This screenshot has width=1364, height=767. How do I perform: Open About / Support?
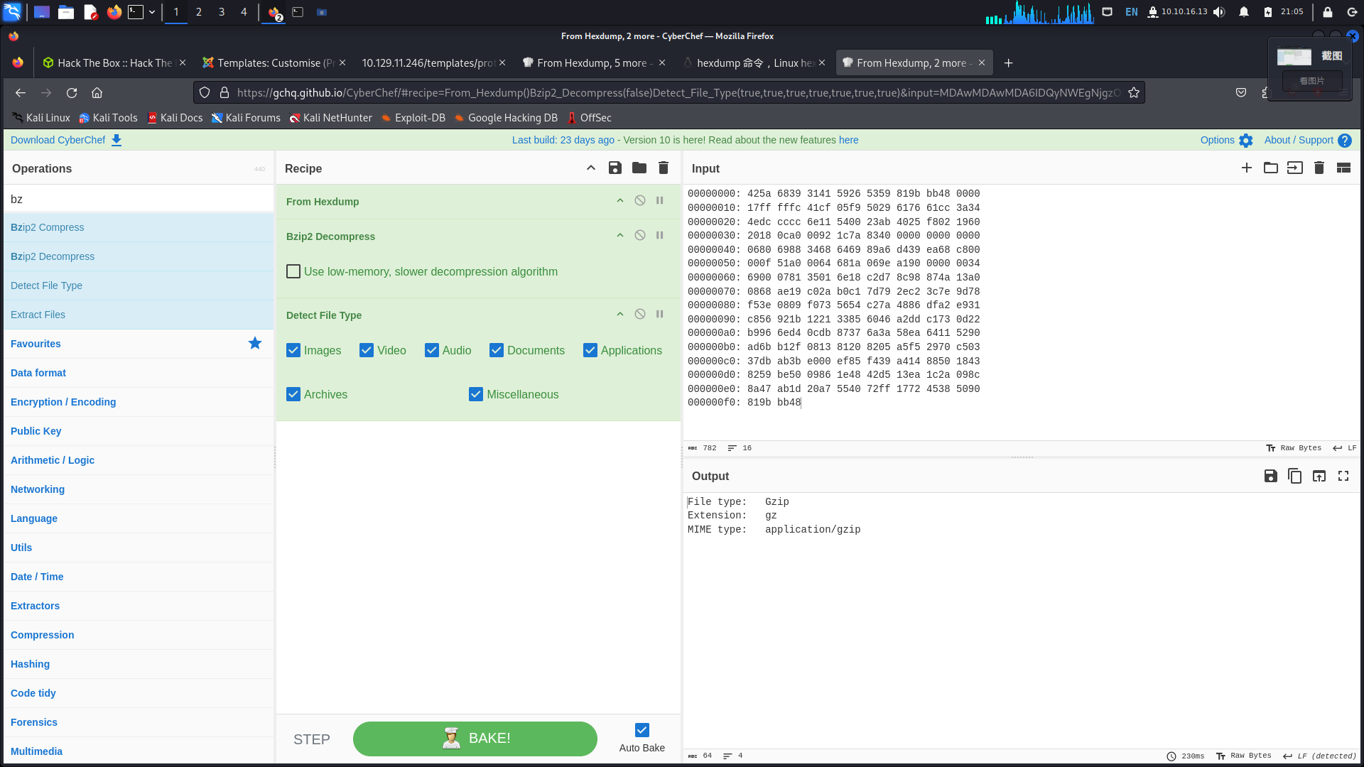point(1308,140)
